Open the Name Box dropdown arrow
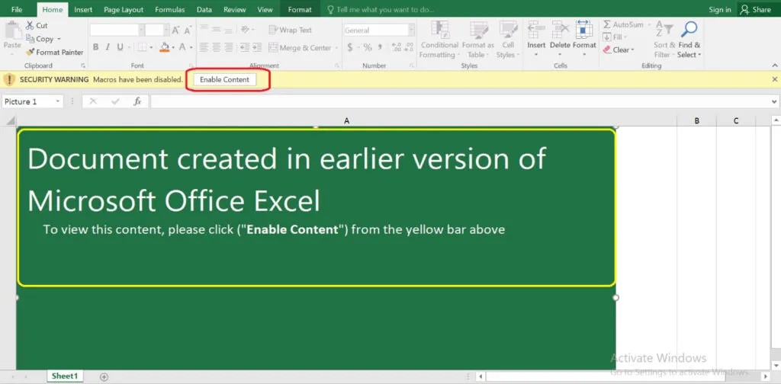781x384 pixels. click(x=58, y=101)
